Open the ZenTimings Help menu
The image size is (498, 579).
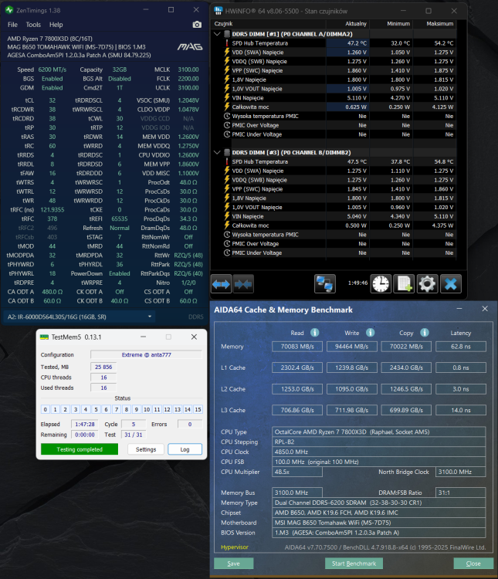[56, 25]
